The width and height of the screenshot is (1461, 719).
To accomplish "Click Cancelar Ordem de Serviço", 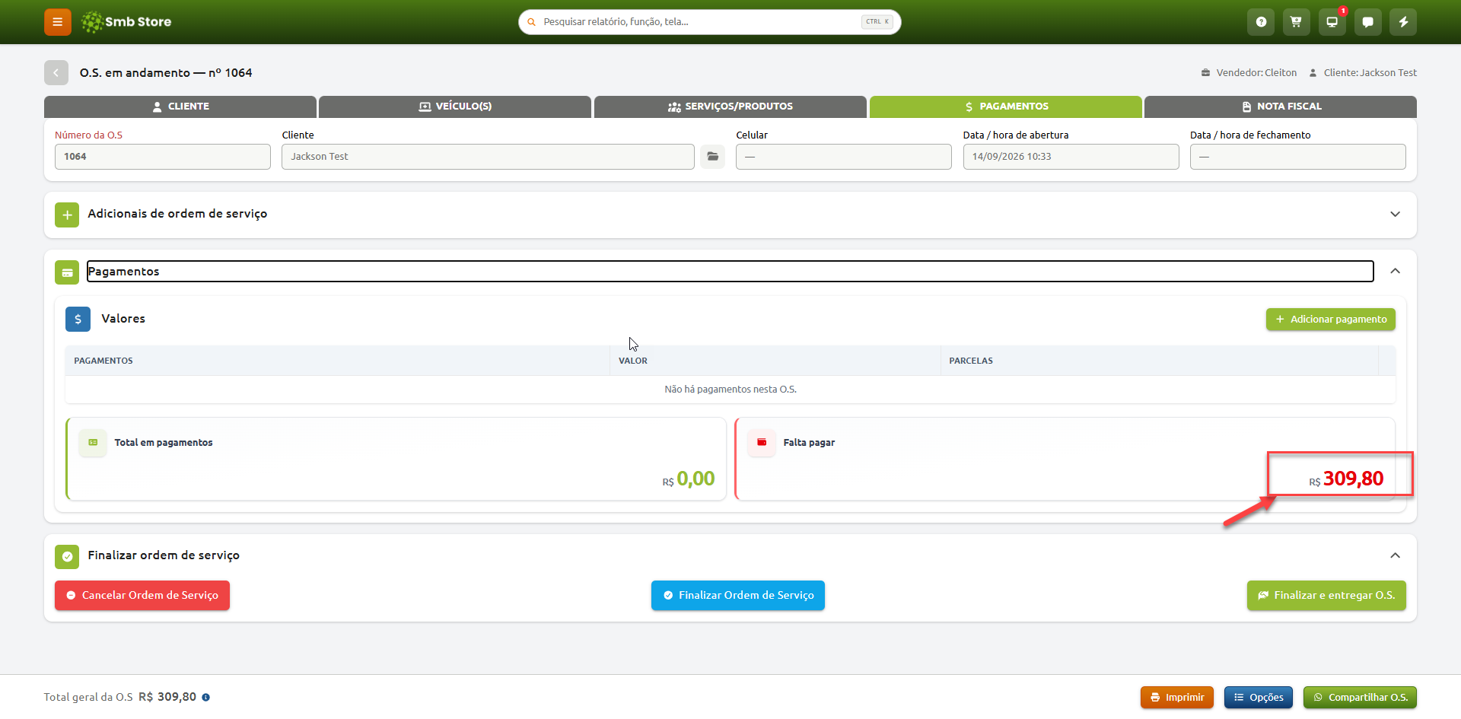I will (x=142, y=596).
